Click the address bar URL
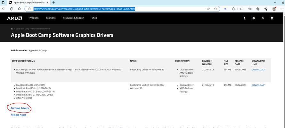The image size is (285, 128). point(84,9)
